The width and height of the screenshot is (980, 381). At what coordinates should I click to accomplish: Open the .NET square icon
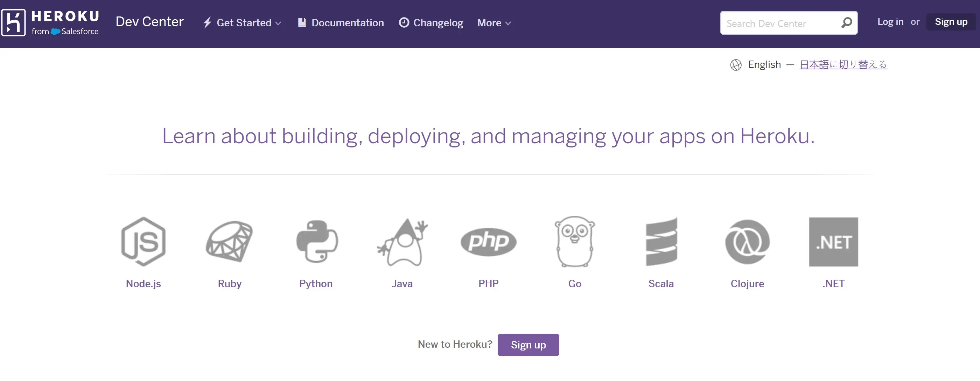click(x=834, y=242)
